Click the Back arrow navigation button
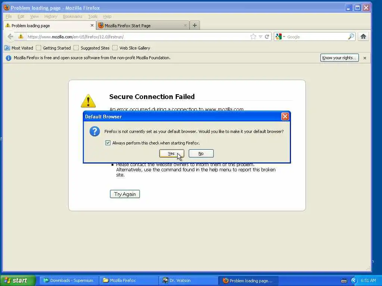382x286 pixels. pos(10,37)
